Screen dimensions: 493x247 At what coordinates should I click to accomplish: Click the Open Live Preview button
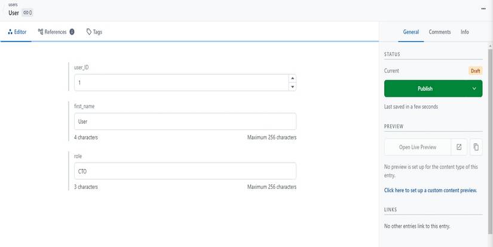pos(418,147)
